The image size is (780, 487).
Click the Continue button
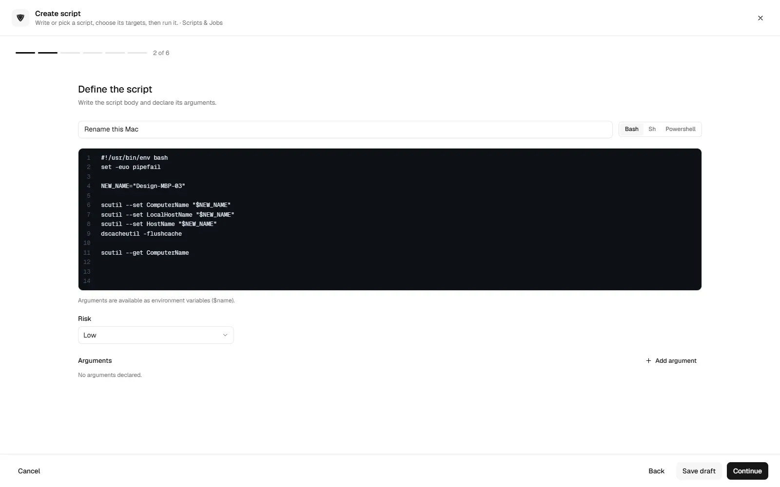click(x=747, y=471)
